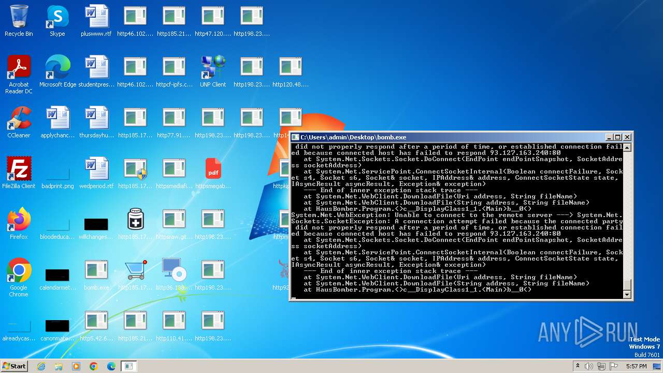663x373 pixels.
Task: Open the Firefox desktop shortcut
Action: [19, 224]
